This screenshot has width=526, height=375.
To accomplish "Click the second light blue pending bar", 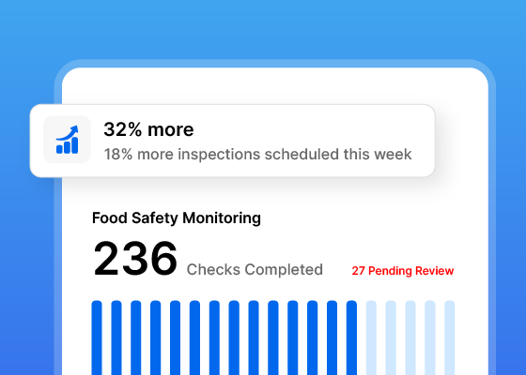I will pos(391,337).
